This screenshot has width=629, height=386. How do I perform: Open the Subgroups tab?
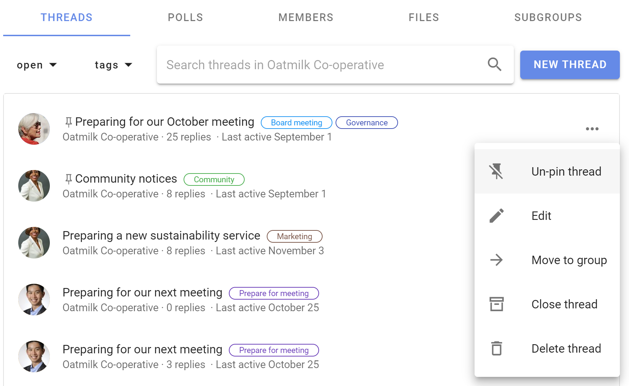point(548,17)
